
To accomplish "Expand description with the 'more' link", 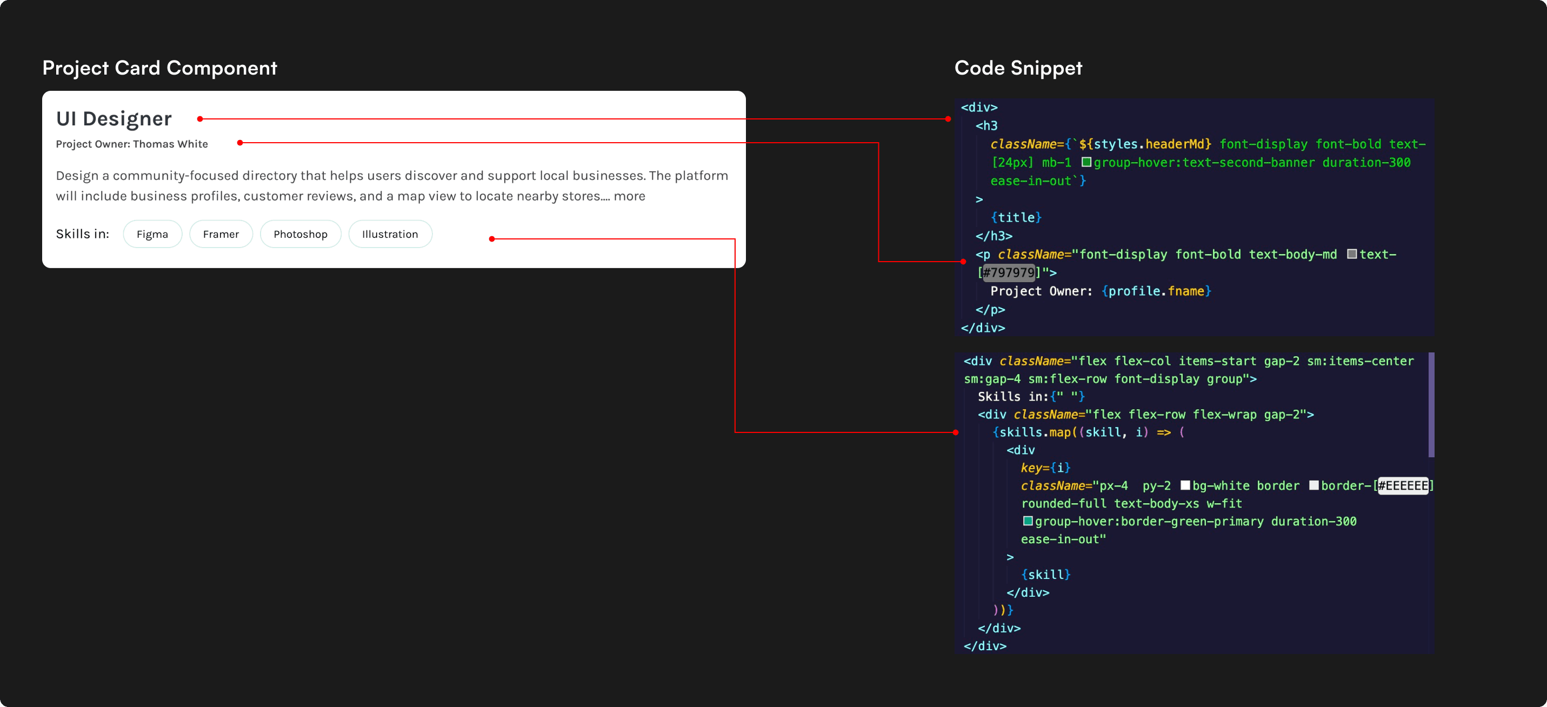I will click(629, 196).
